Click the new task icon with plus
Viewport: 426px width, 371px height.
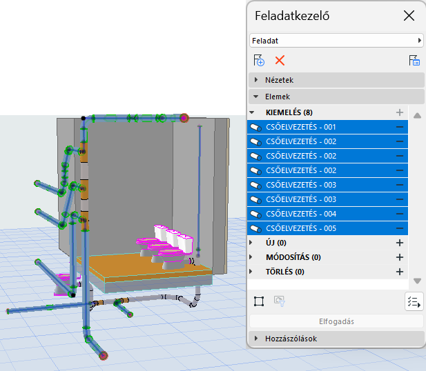pyautogui.click(x=259, y=60)
